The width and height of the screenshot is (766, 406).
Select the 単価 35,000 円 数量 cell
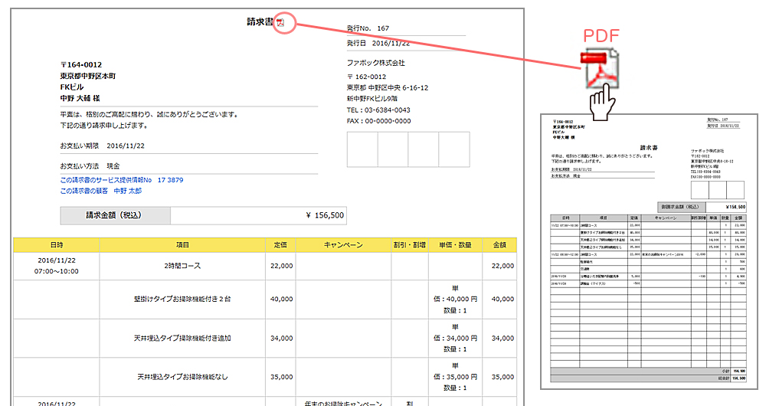[455, 377]
